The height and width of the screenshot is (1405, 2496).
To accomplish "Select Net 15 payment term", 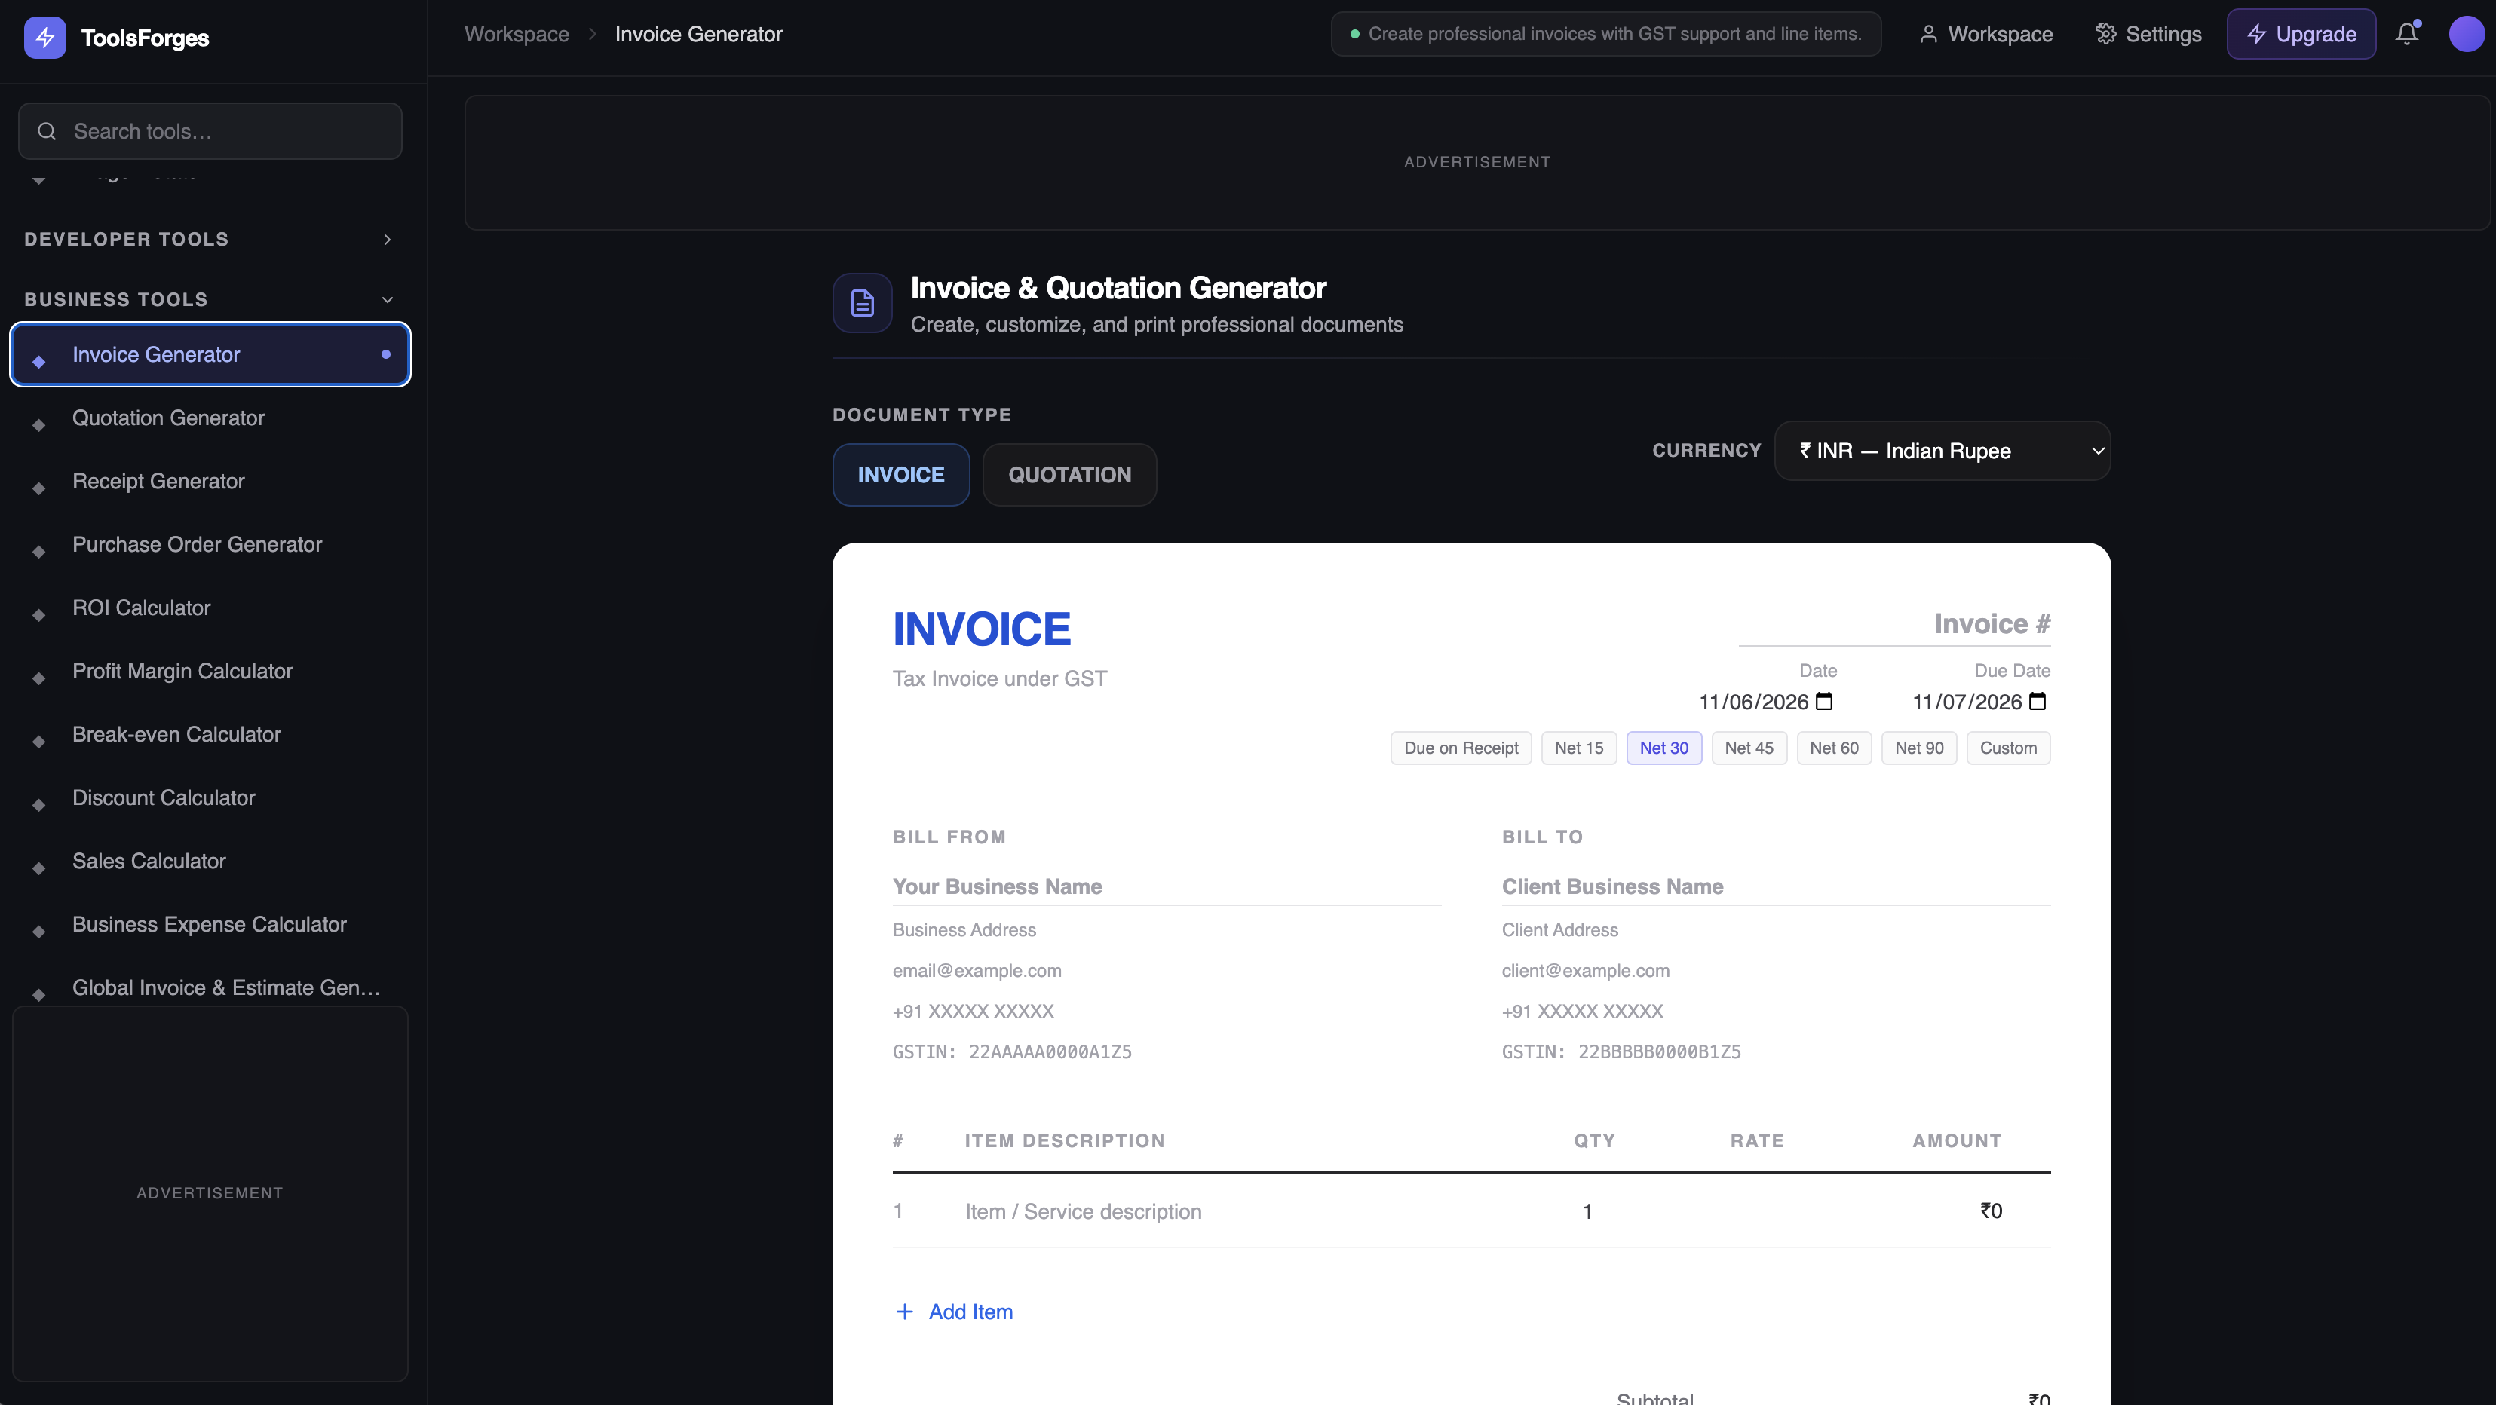I will click(x=1578, y=748).
